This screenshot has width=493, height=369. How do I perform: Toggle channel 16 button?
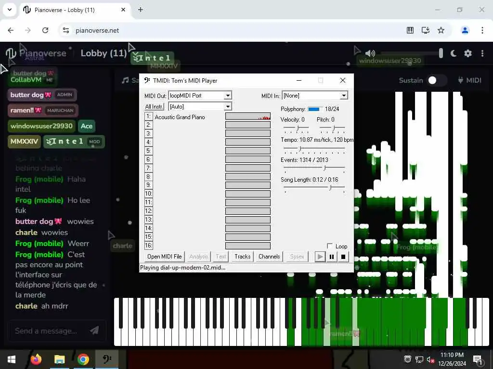[x=148, y=246]
